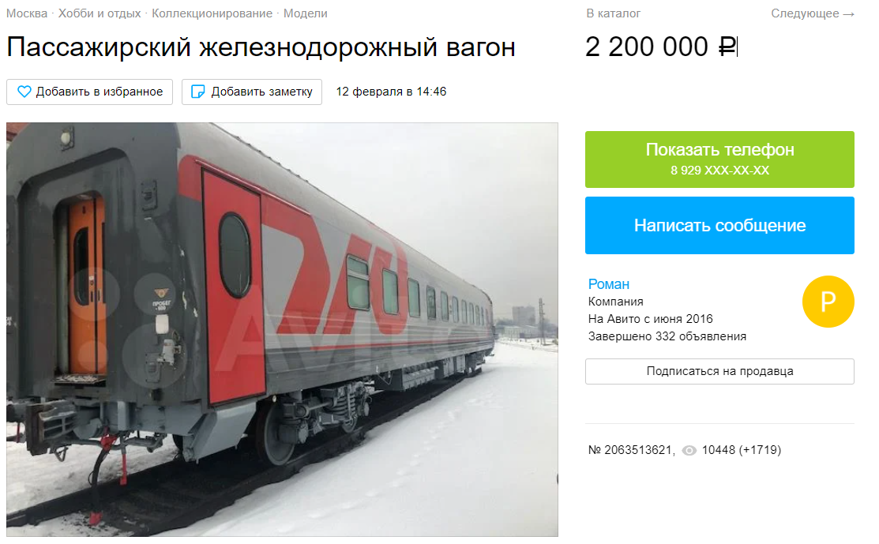Viewport: 879px width, 544px height.
Task: Click the note icon on Добавить заметку
Action: (x=198, y=92)
